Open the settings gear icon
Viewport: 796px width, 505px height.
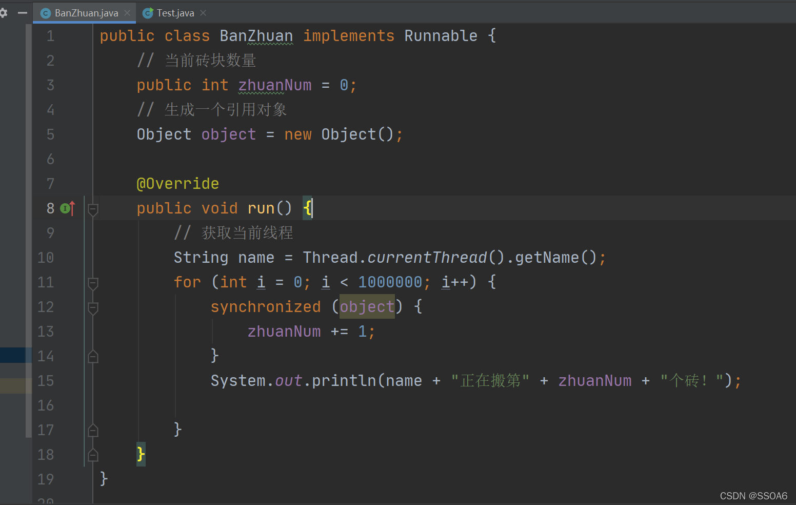3,13
